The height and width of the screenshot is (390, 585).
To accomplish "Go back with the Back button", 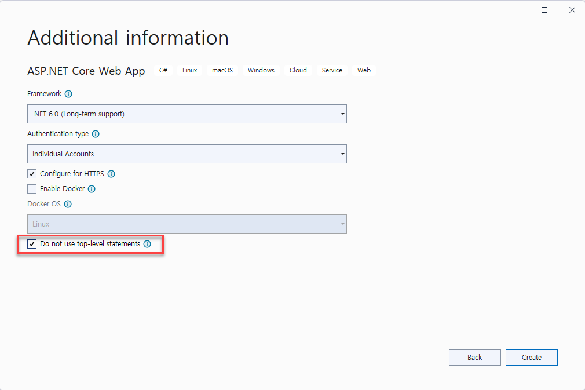I will pyautogui.click(x=474, y=358).
